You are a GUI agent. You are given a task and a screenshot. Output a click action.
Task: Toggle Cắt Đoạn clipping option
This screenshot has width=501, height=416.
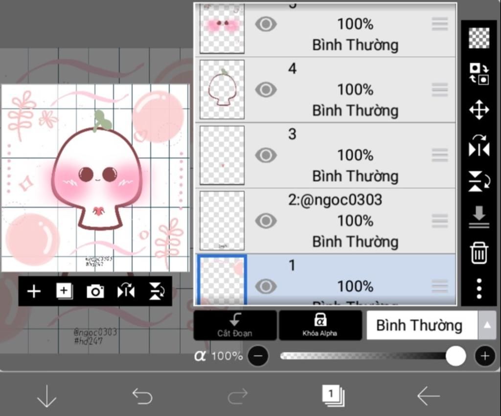pyautogui.click(x=235, y=326)
